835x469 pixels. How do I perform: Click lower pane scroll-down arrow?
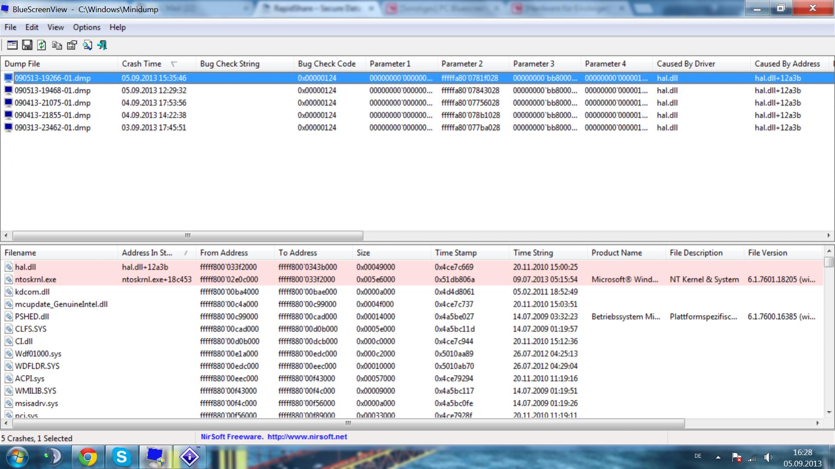pyautogui.click(x=829, y=412)
